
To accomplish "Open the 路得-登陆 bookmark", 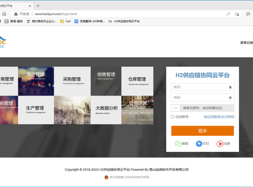I will click(x=14, y=21).
